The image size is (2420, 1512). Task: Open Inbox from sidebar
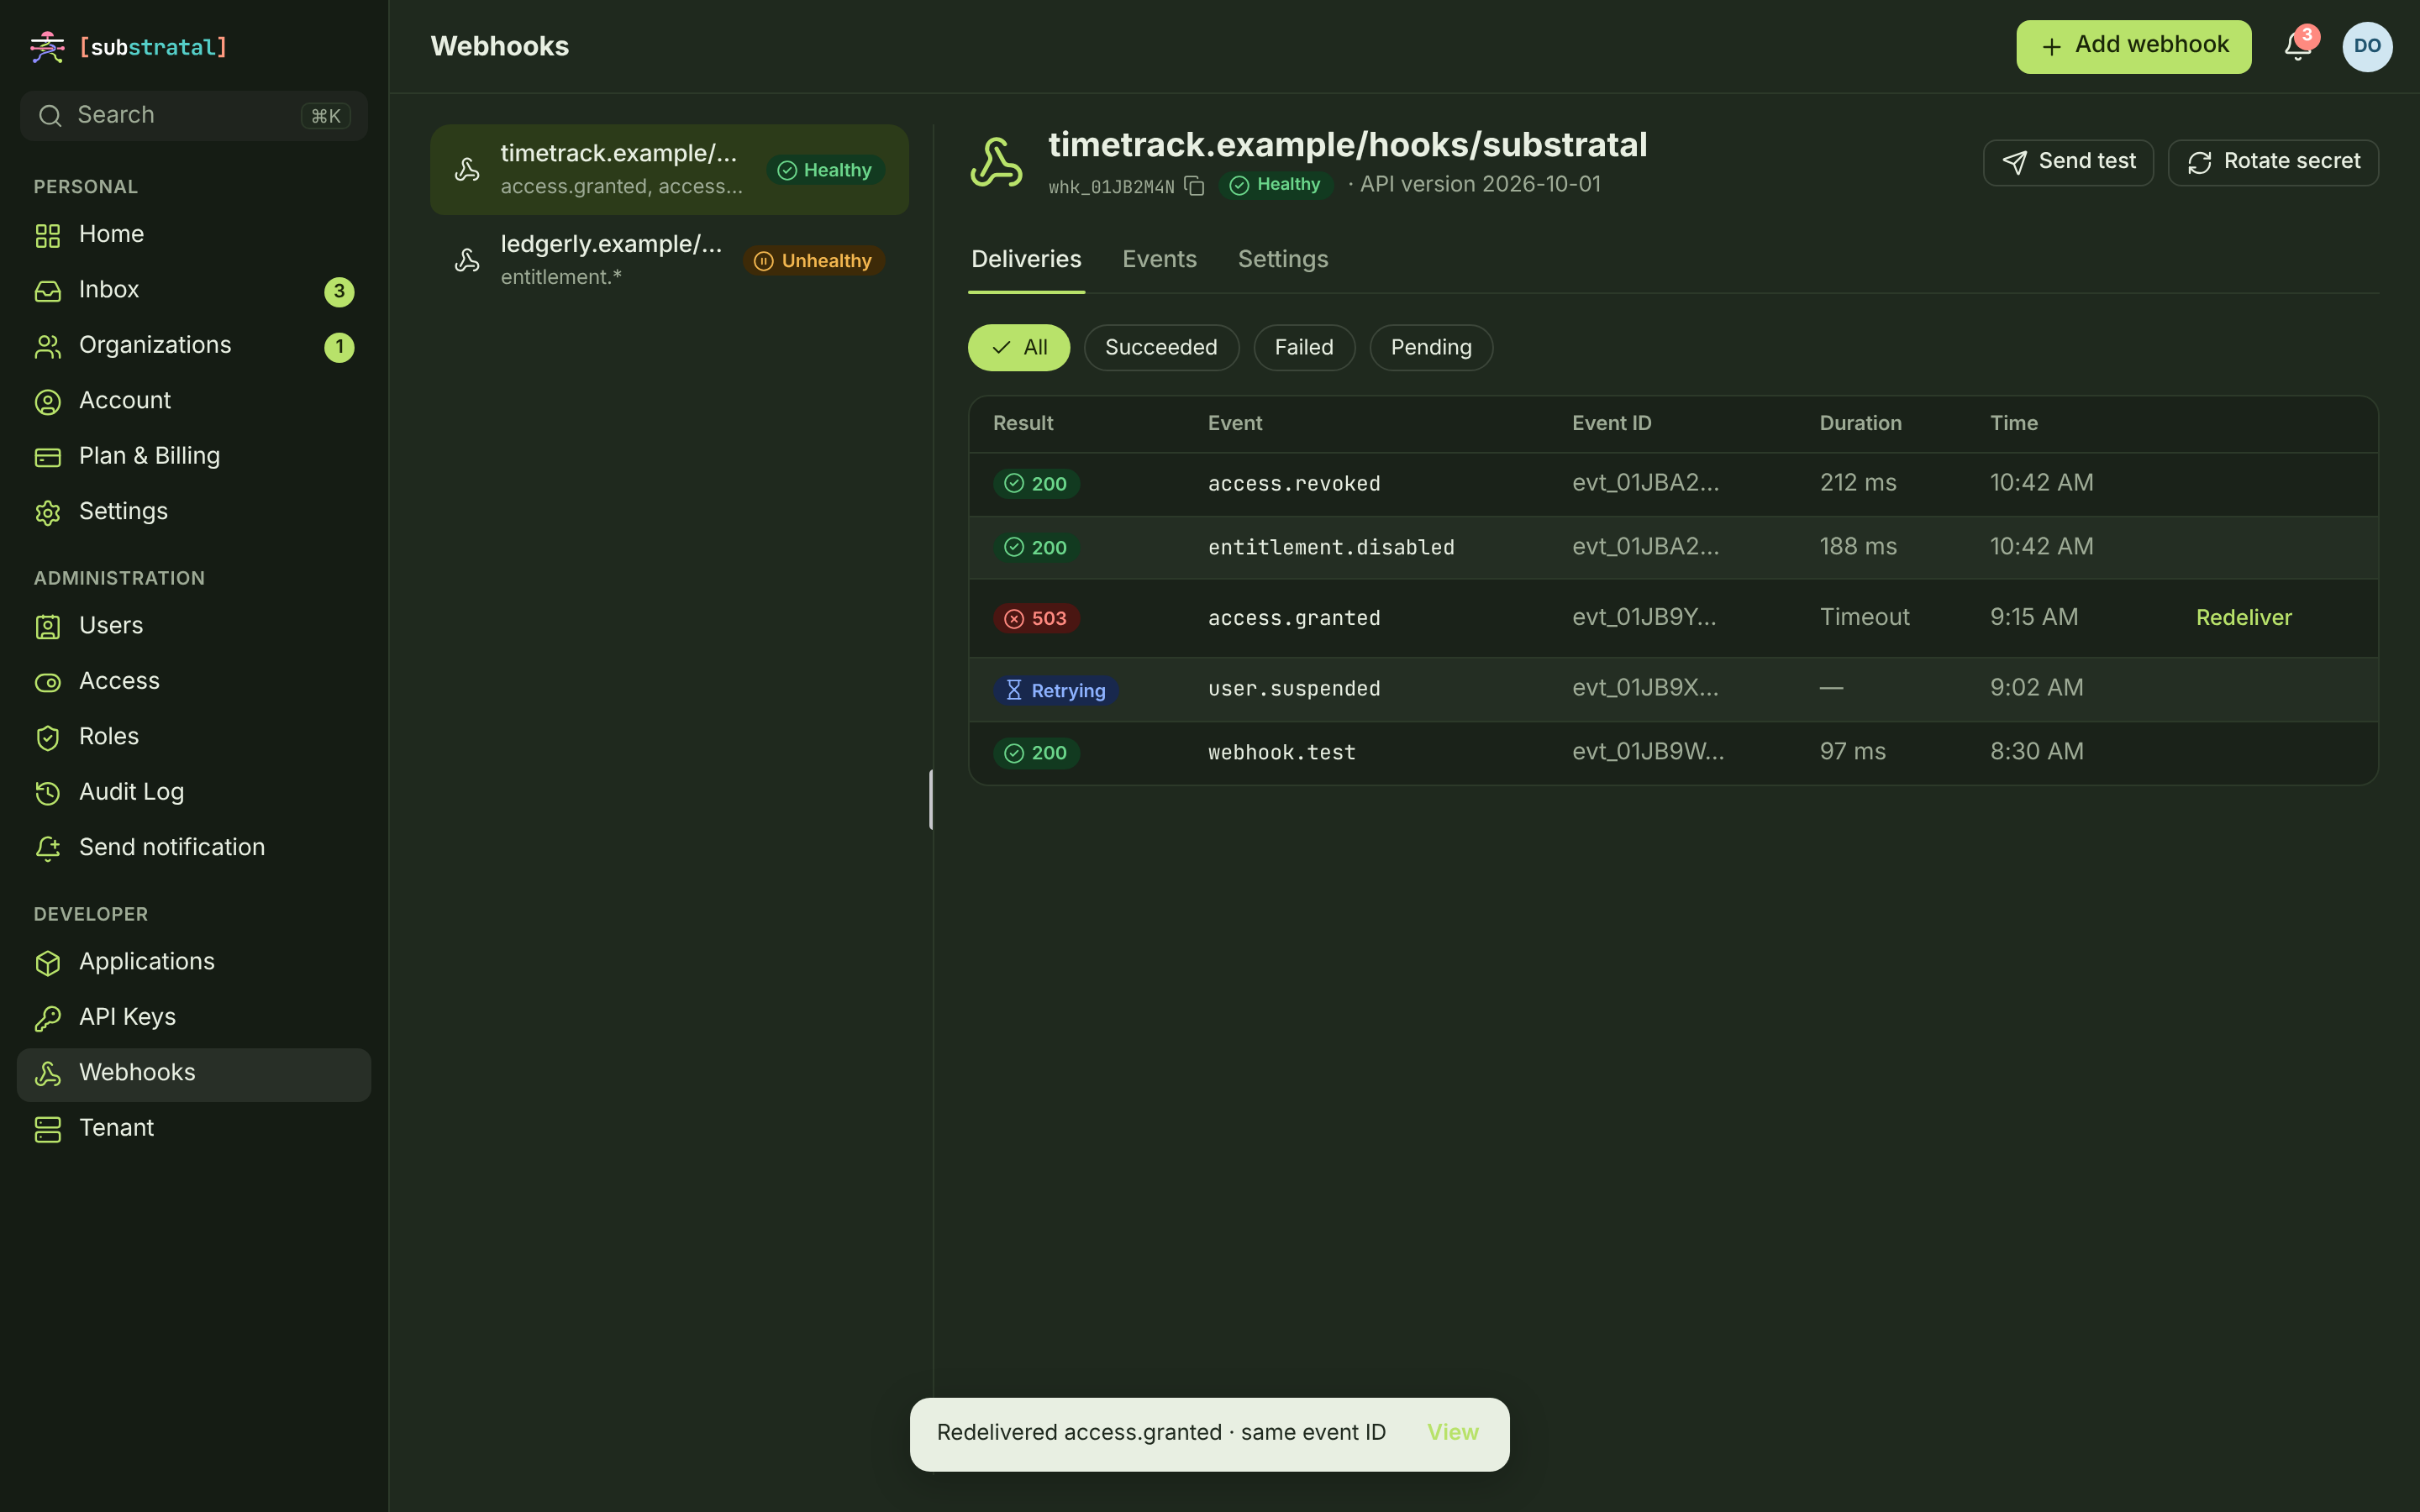pyautogui.click(x=194, y=290)
